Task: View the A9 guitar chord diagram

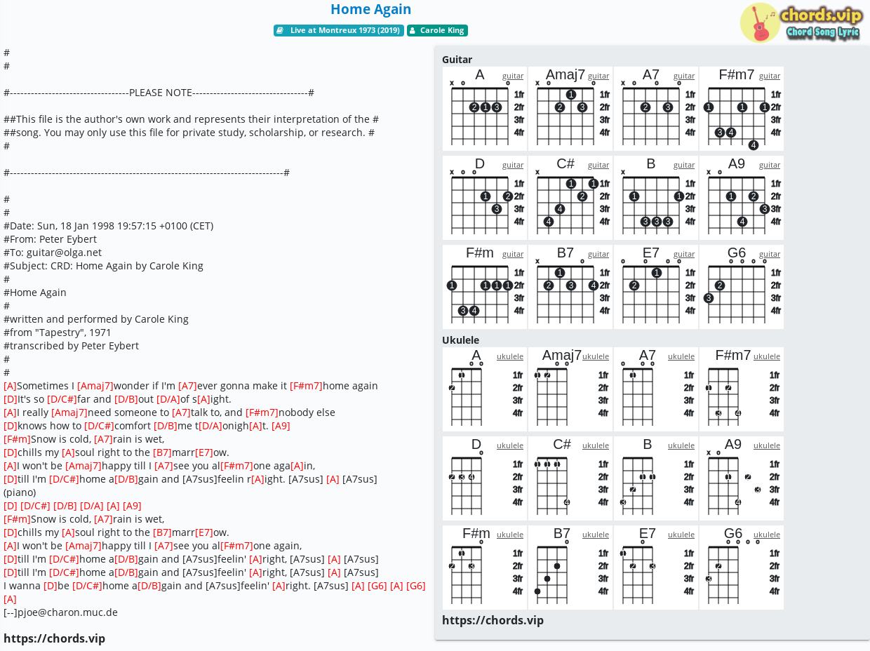Action: pyautogui.click(x=742, y=198)
